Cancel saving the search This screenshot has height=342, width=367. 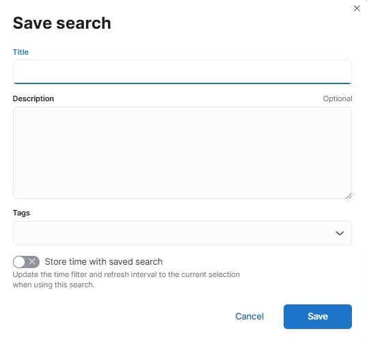click(249, 317)
